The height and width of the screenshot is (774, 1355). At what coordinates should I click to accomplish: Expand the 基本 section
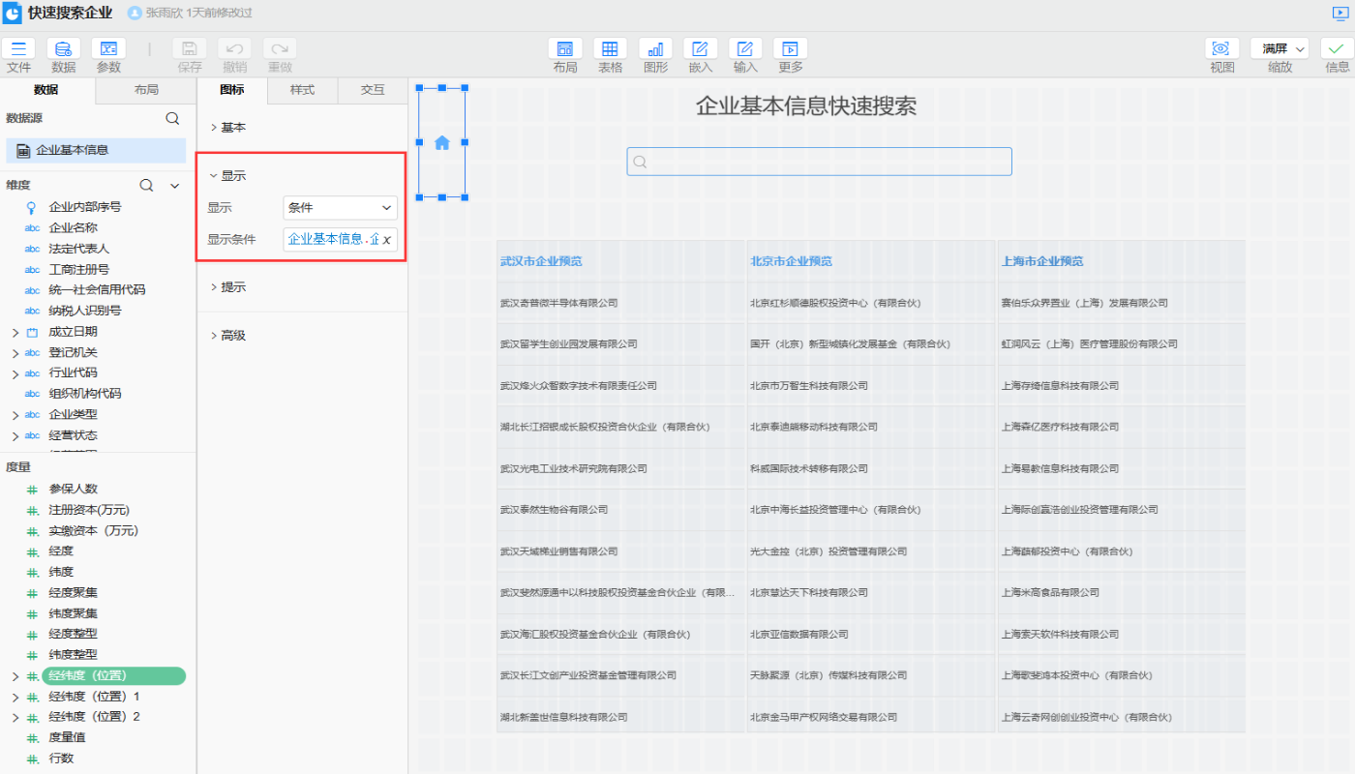tap(232, 128)
